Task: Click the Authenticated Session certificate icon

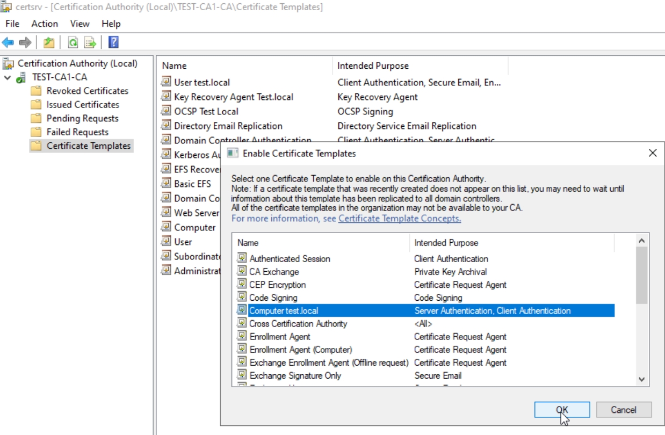Action: point(242,258)
